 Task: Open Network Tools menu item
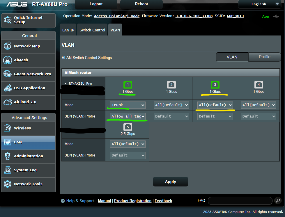point(28,184)
